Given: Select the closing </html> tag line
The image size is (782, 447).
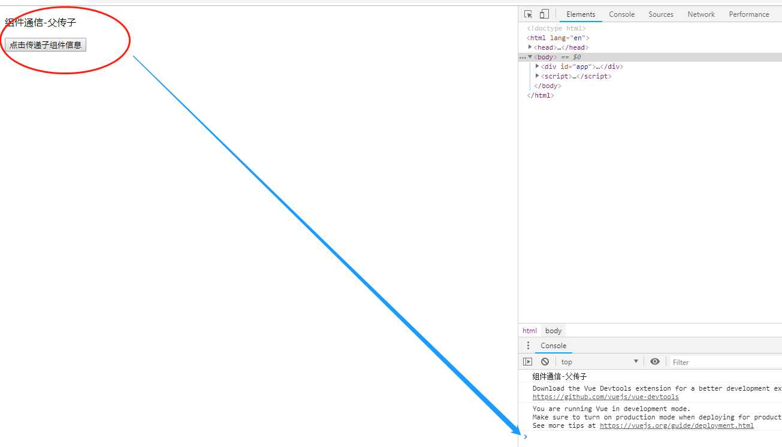Looking at the screenshot, I should tap(541, 95).
